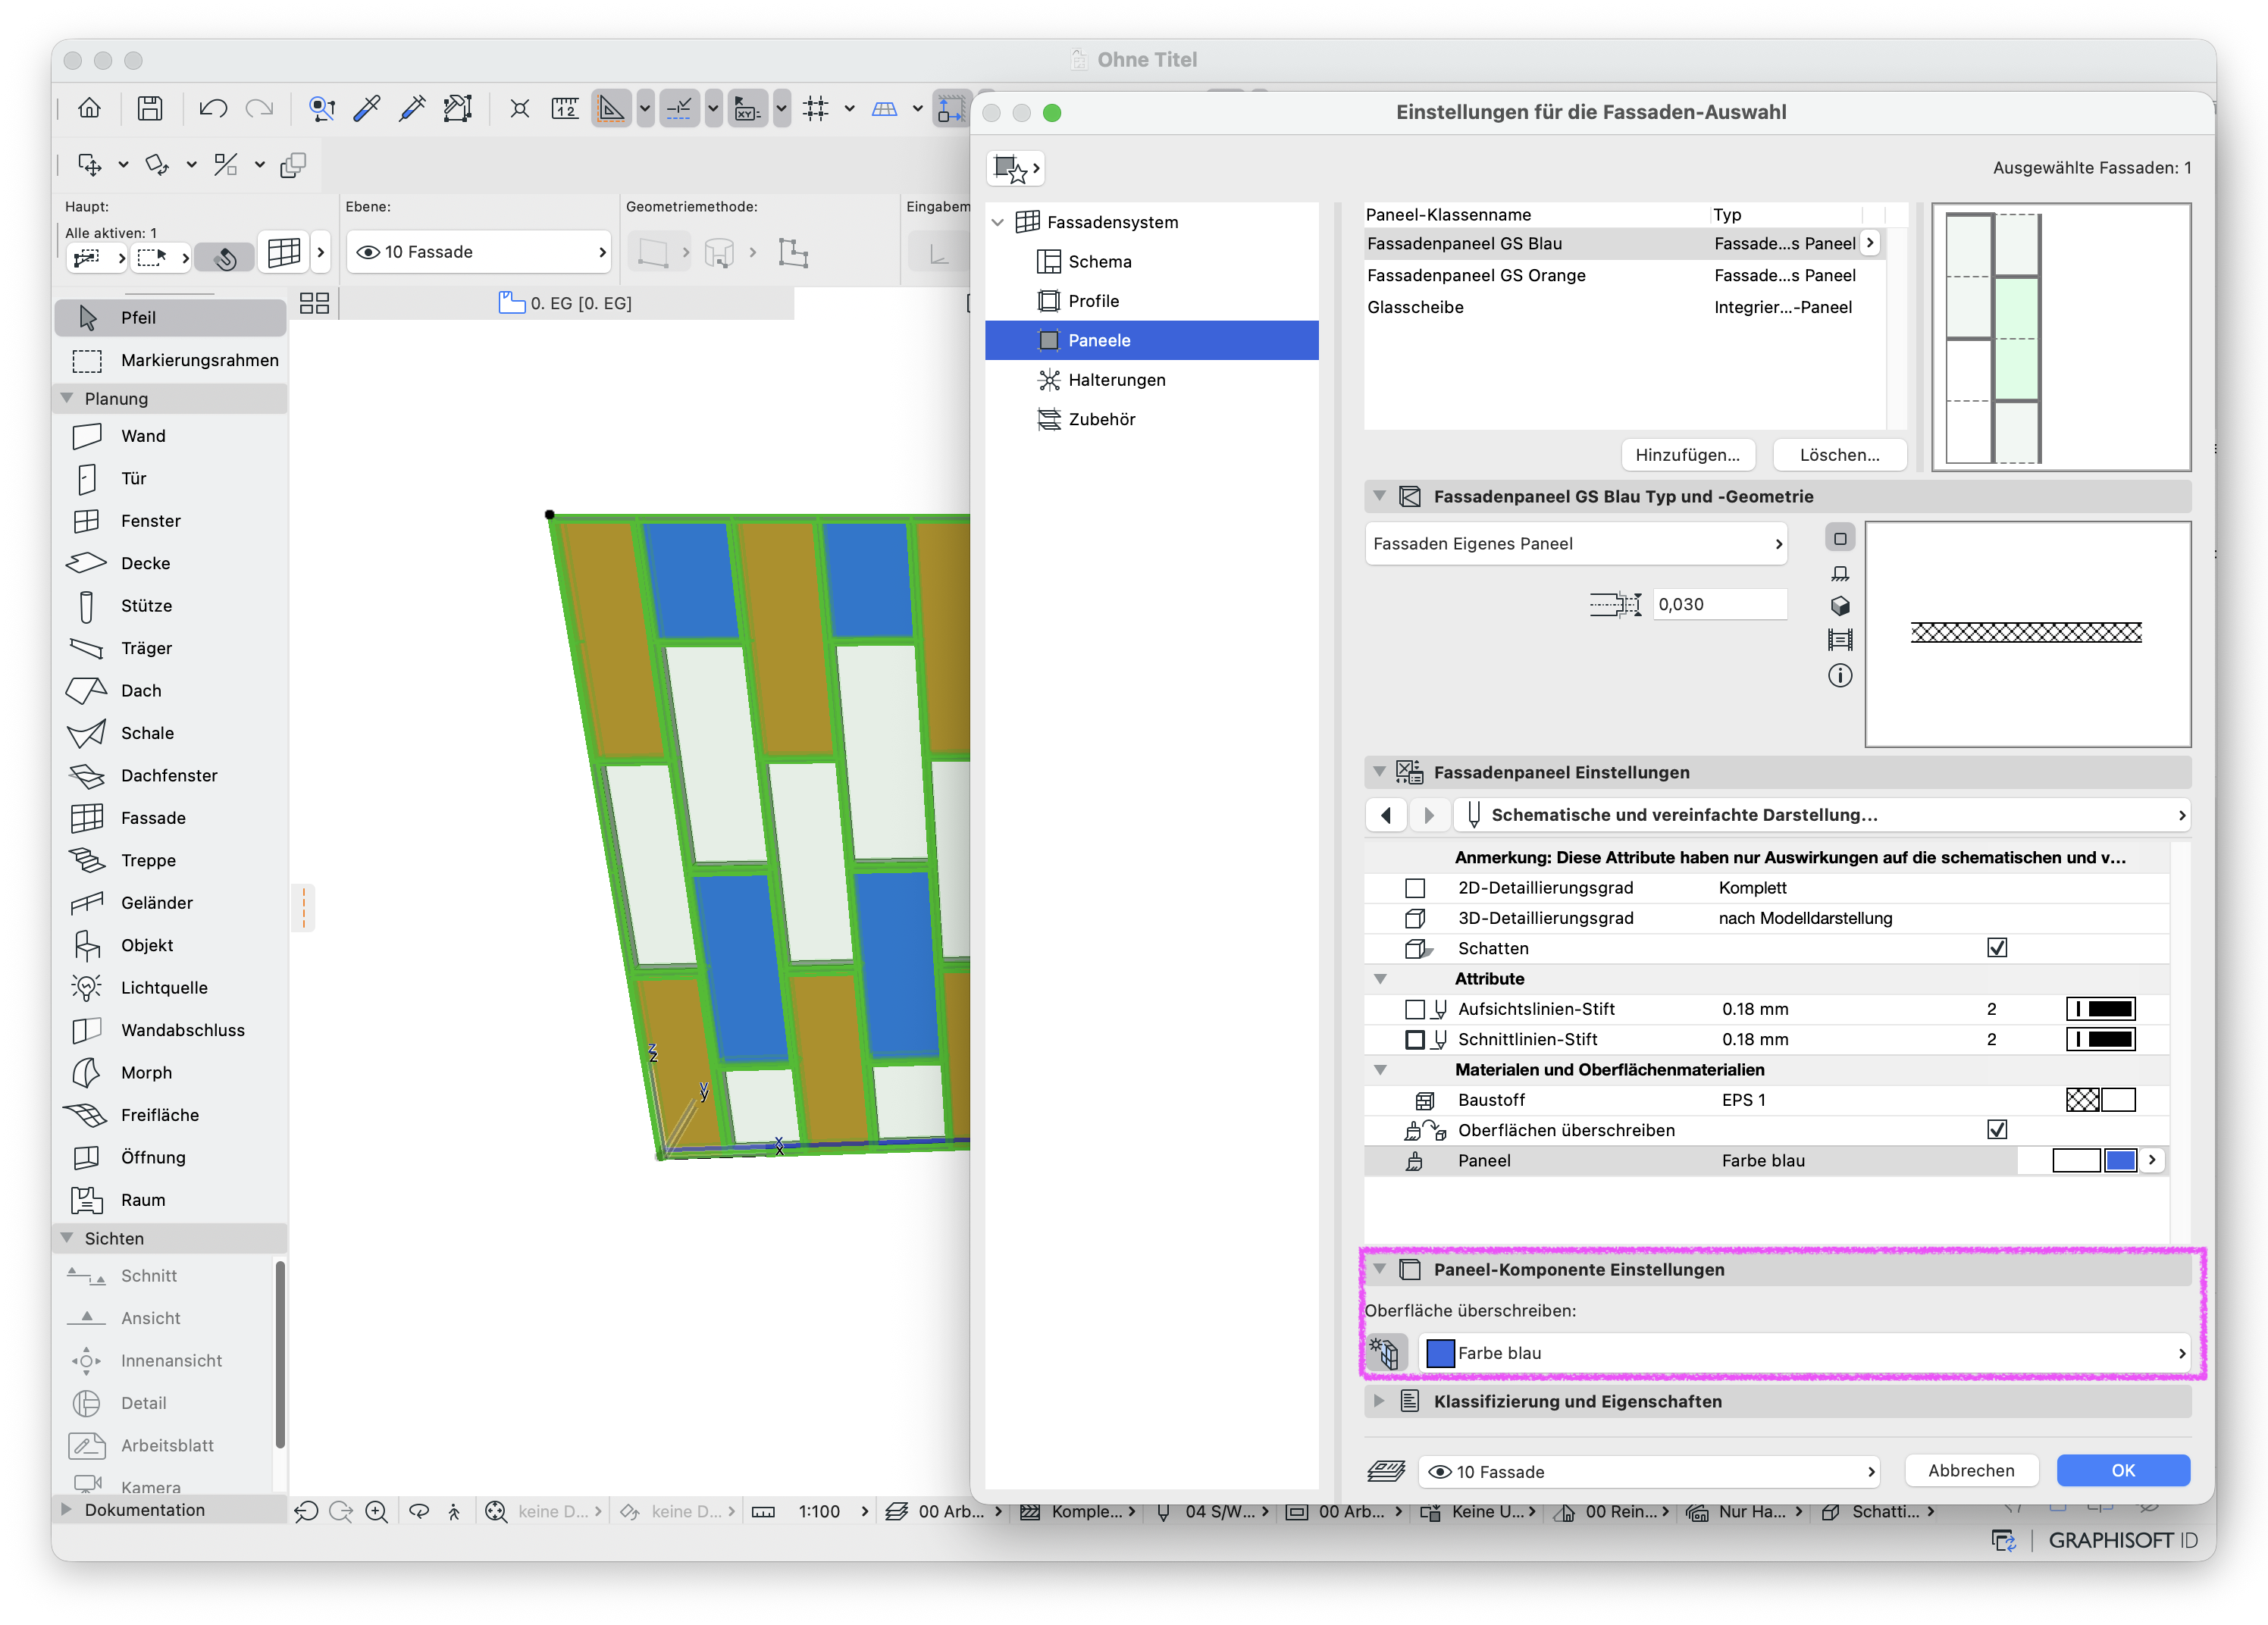Screen dimensions: 2268x1625
Task: Select the Markierungsrahmen tool
Action: pos(170,360)
